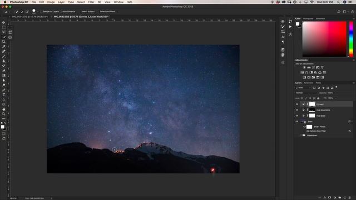
Task: Switch to the Channels tab
Action: (309, 83)
